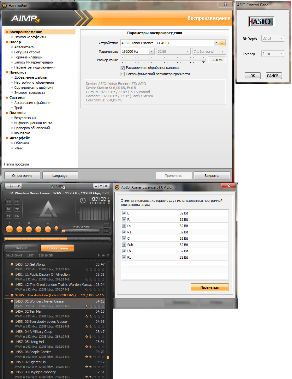Select Звуковые эффекты in settings tree
The image size is (292, 379).
(x=30, y=37)
